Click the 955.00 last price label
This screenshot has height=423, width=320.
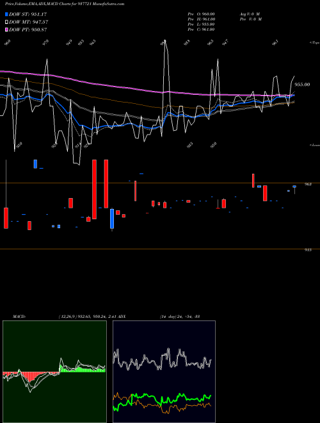pyautogui.click(x=302, y=85)
